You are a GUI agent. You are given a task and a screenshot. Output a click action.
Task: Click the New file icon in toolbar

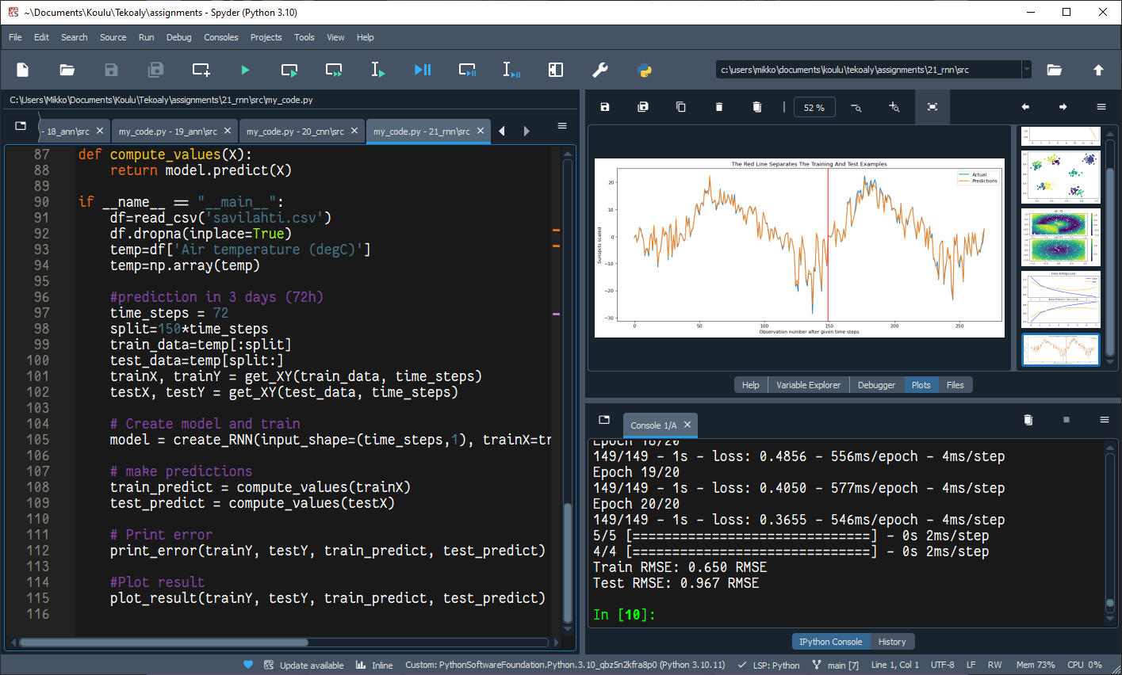23,70
